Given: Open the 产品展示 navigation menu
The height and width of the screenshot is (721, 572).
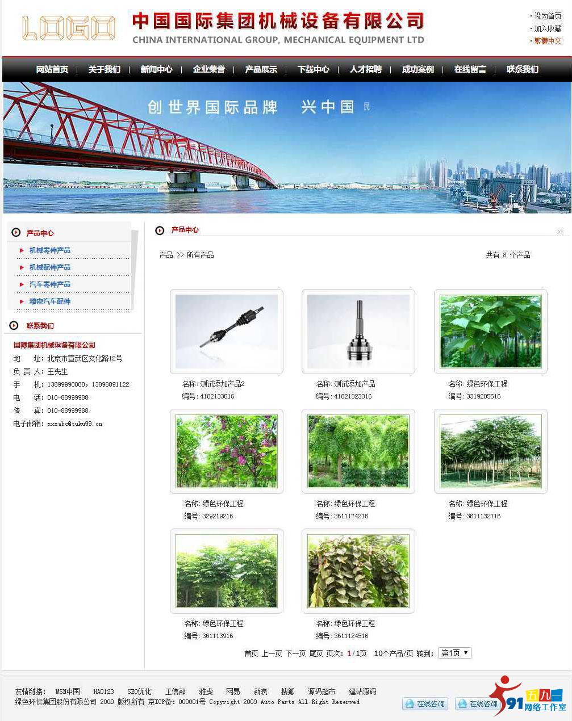Looking at the screenshot, I should click(260, 69).
